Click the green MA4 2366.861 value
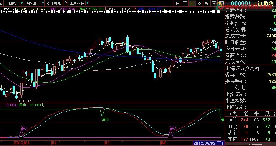Screen dimensions: 276x146 [93, 9]
